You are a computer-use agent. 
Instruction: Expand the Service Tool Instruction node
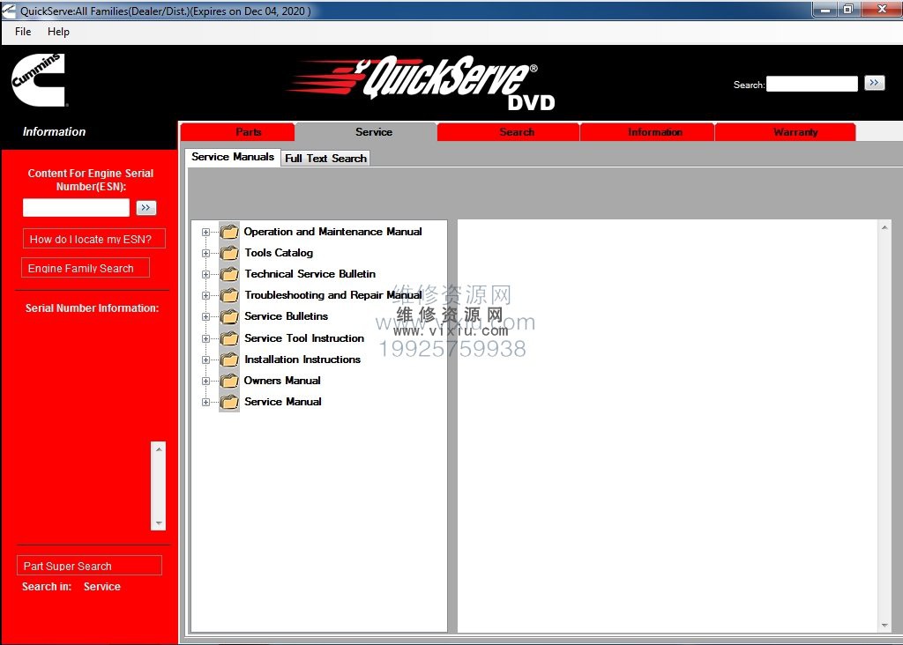[x=205, y=339]
